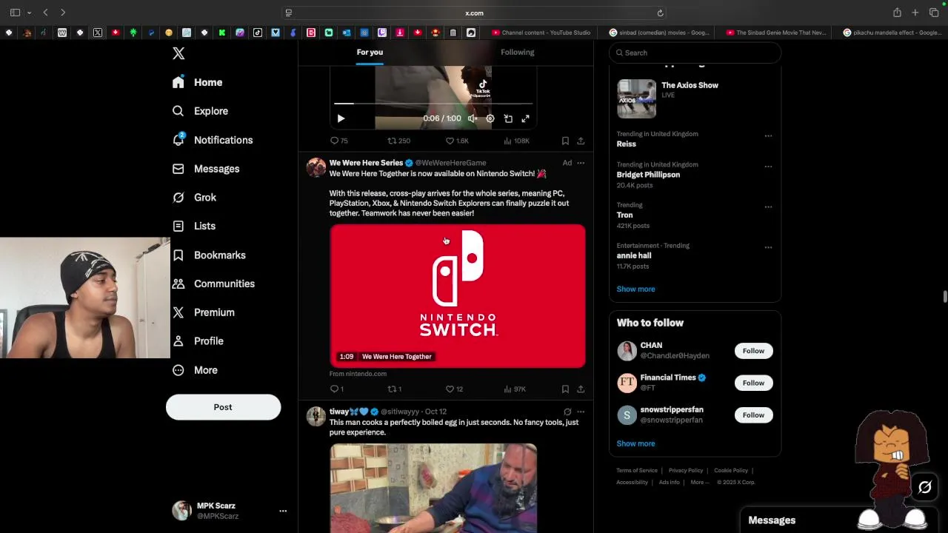Like the post with 1.6K likes
The height and width of the screenshot is (533, 948).
(457, 141)
